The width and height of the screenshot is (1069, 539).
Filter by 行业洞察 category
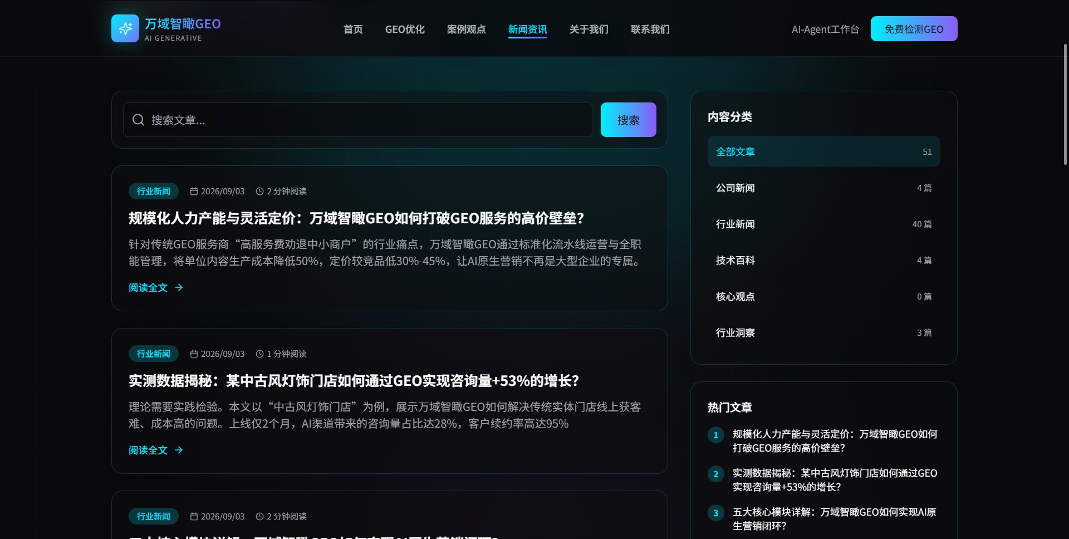(823, 332)
